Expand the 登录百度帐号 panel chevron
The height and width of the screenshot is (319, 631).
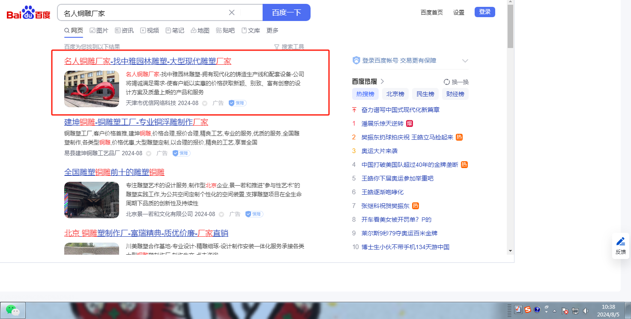click(x=465, y=61)
